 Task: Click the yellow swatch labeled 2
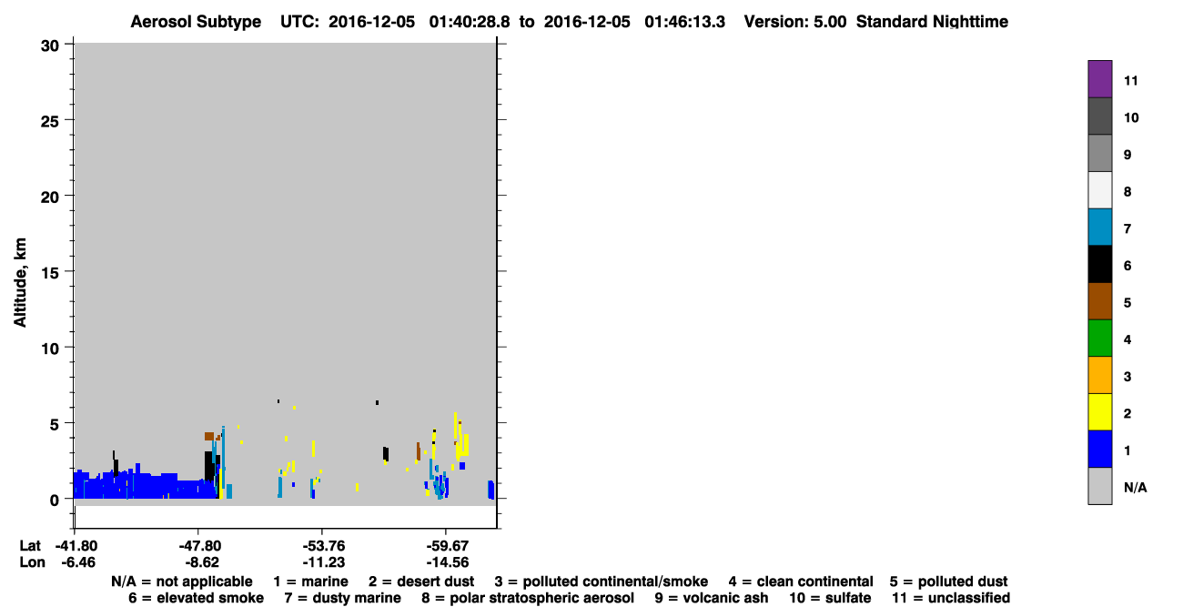pyautogui.click(x=1100, y=412)
